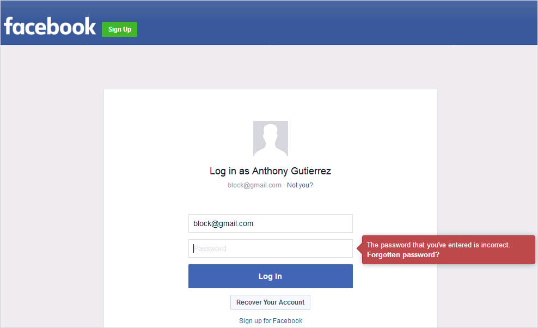
Task: Click the default profile picture silhouette
Action: [x=271, y=138]
